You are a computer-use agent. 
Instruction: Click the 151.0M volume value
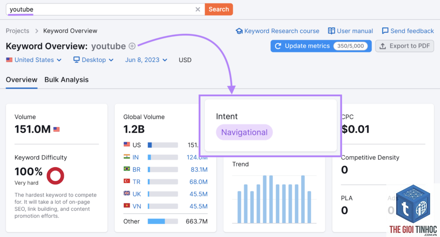33,129
